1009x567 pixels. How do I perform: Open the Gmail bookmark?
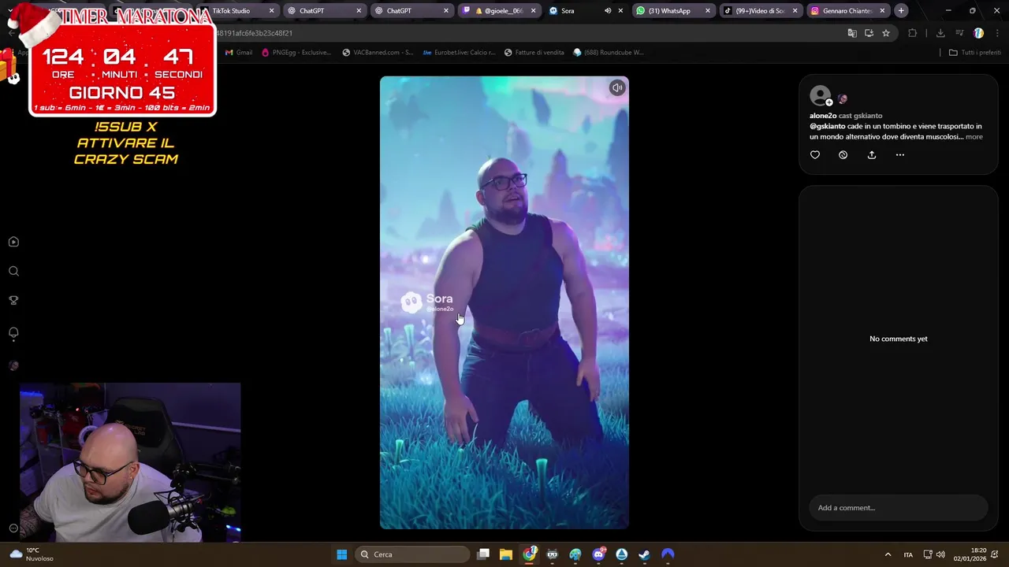[239, 53]
